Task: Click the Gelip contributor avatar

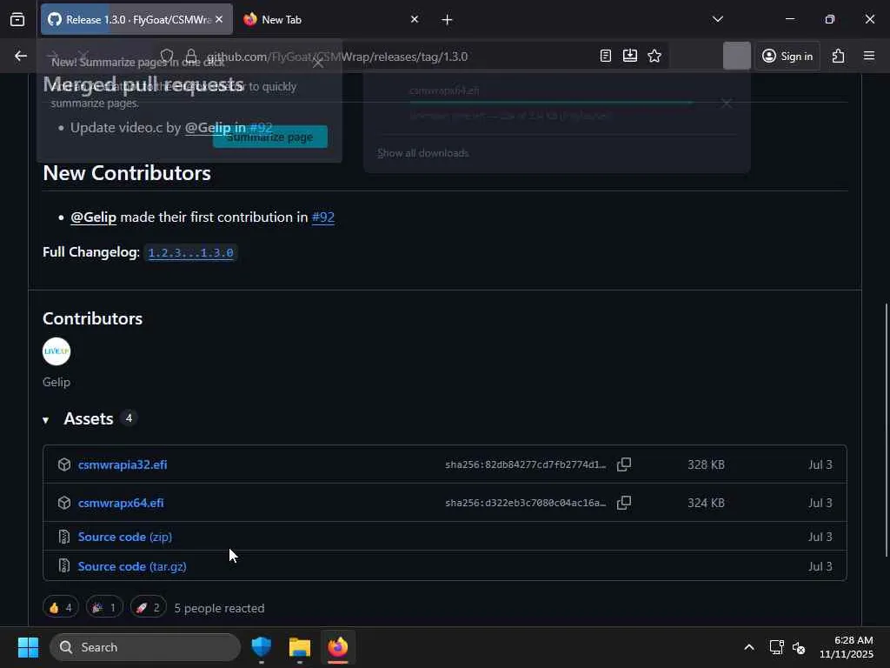Action: (56, 351)
